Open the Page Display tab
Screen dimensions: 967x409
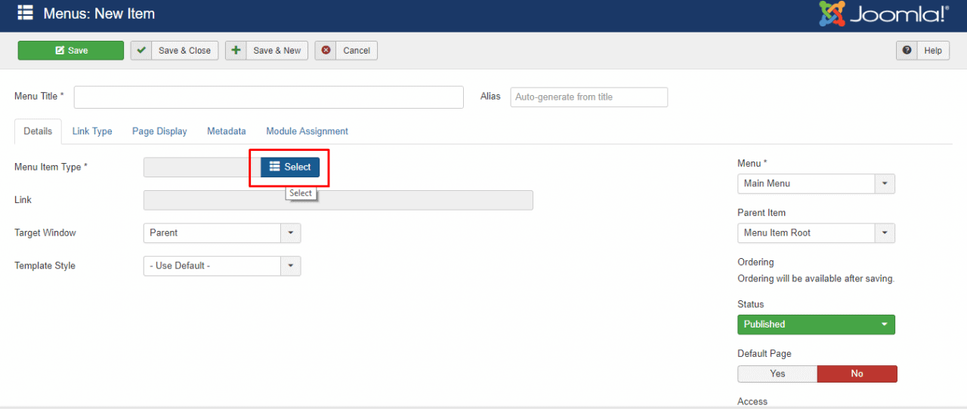point(159,131)
